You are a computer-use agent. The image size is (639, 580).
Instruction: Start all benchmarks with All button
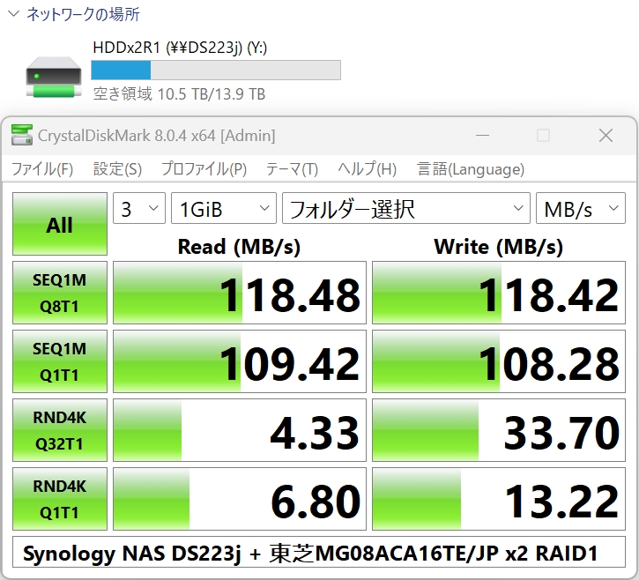(60, 224)
